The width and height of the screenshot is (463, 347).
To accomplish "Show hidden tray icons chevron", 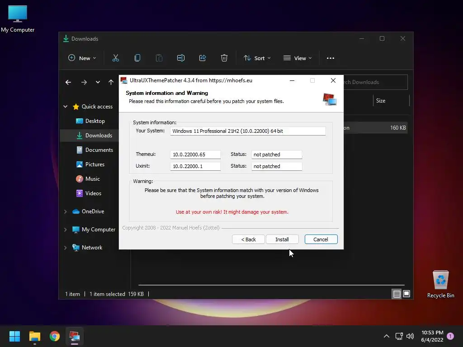I will 386,336.
